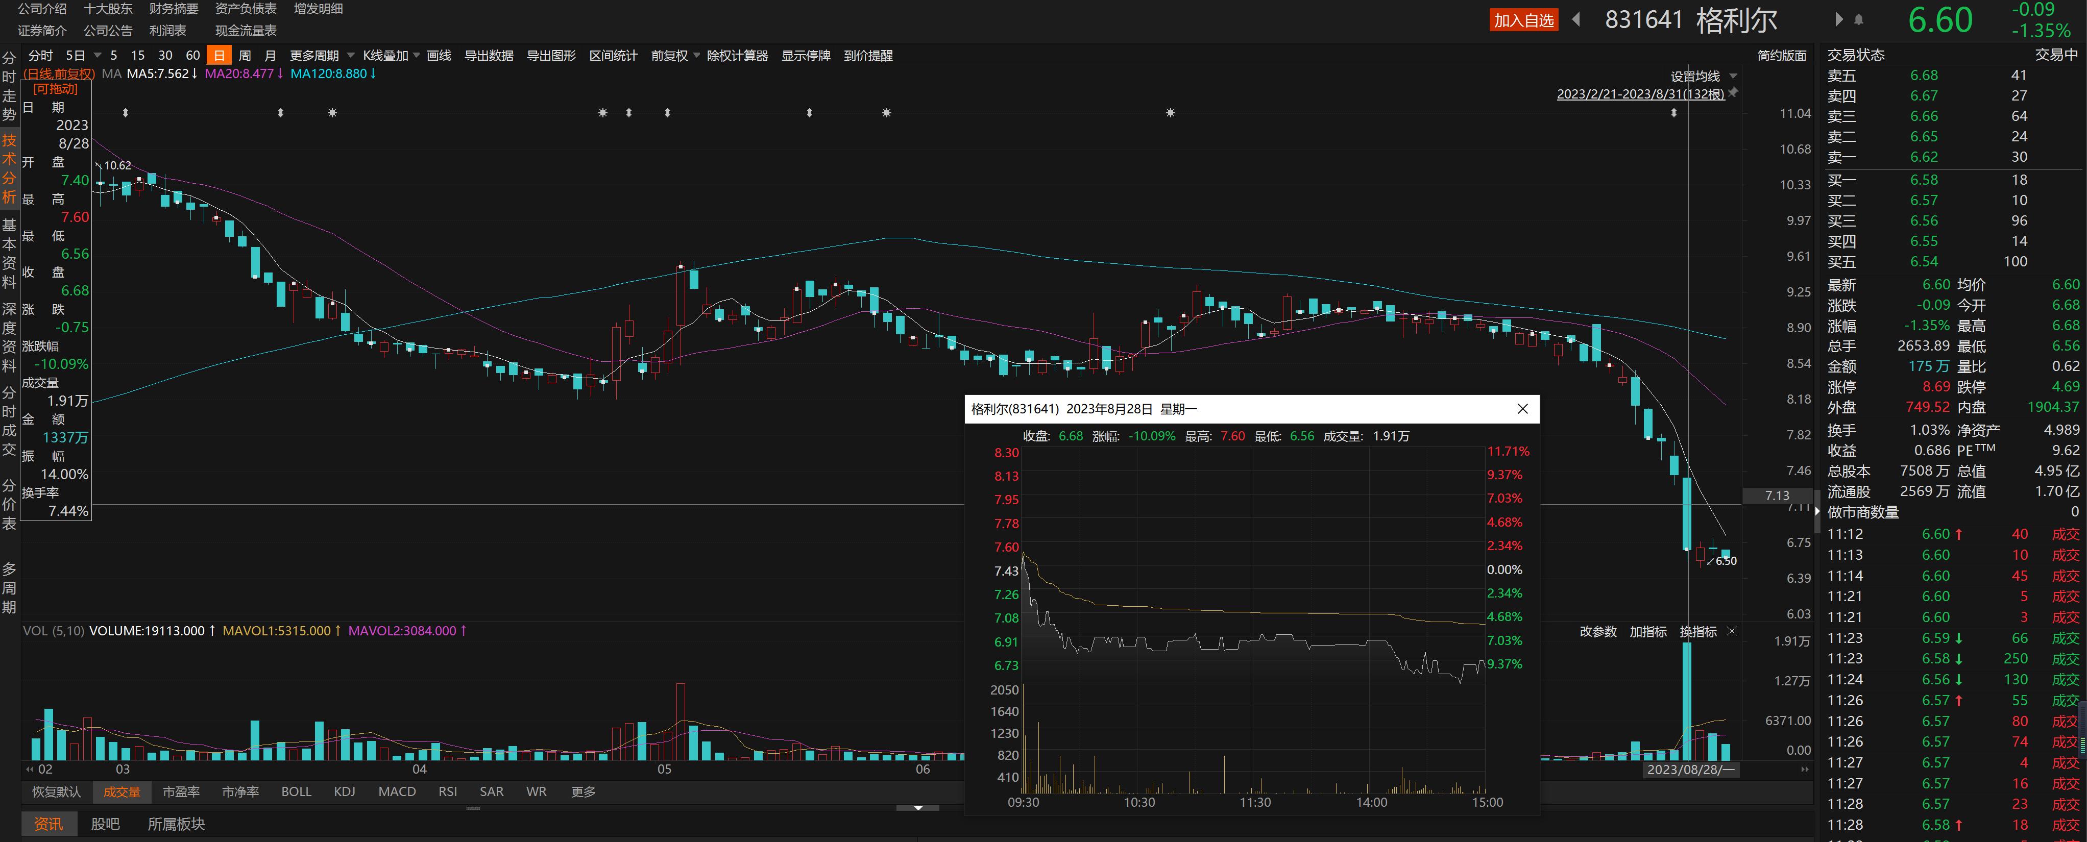Image resolution: width=2087 pixels, height=842 pixels.
Task: Open the 前复权 adjustment dropdown
Action: [x=697, y=55]
